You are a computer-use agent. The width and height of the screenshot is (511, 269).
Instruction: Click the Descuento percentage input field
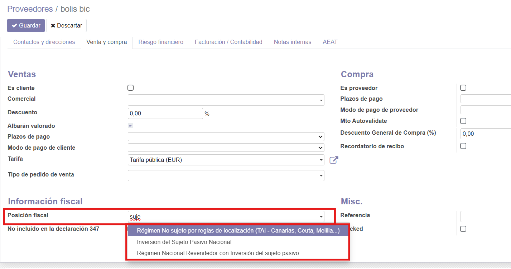point(165,114)
